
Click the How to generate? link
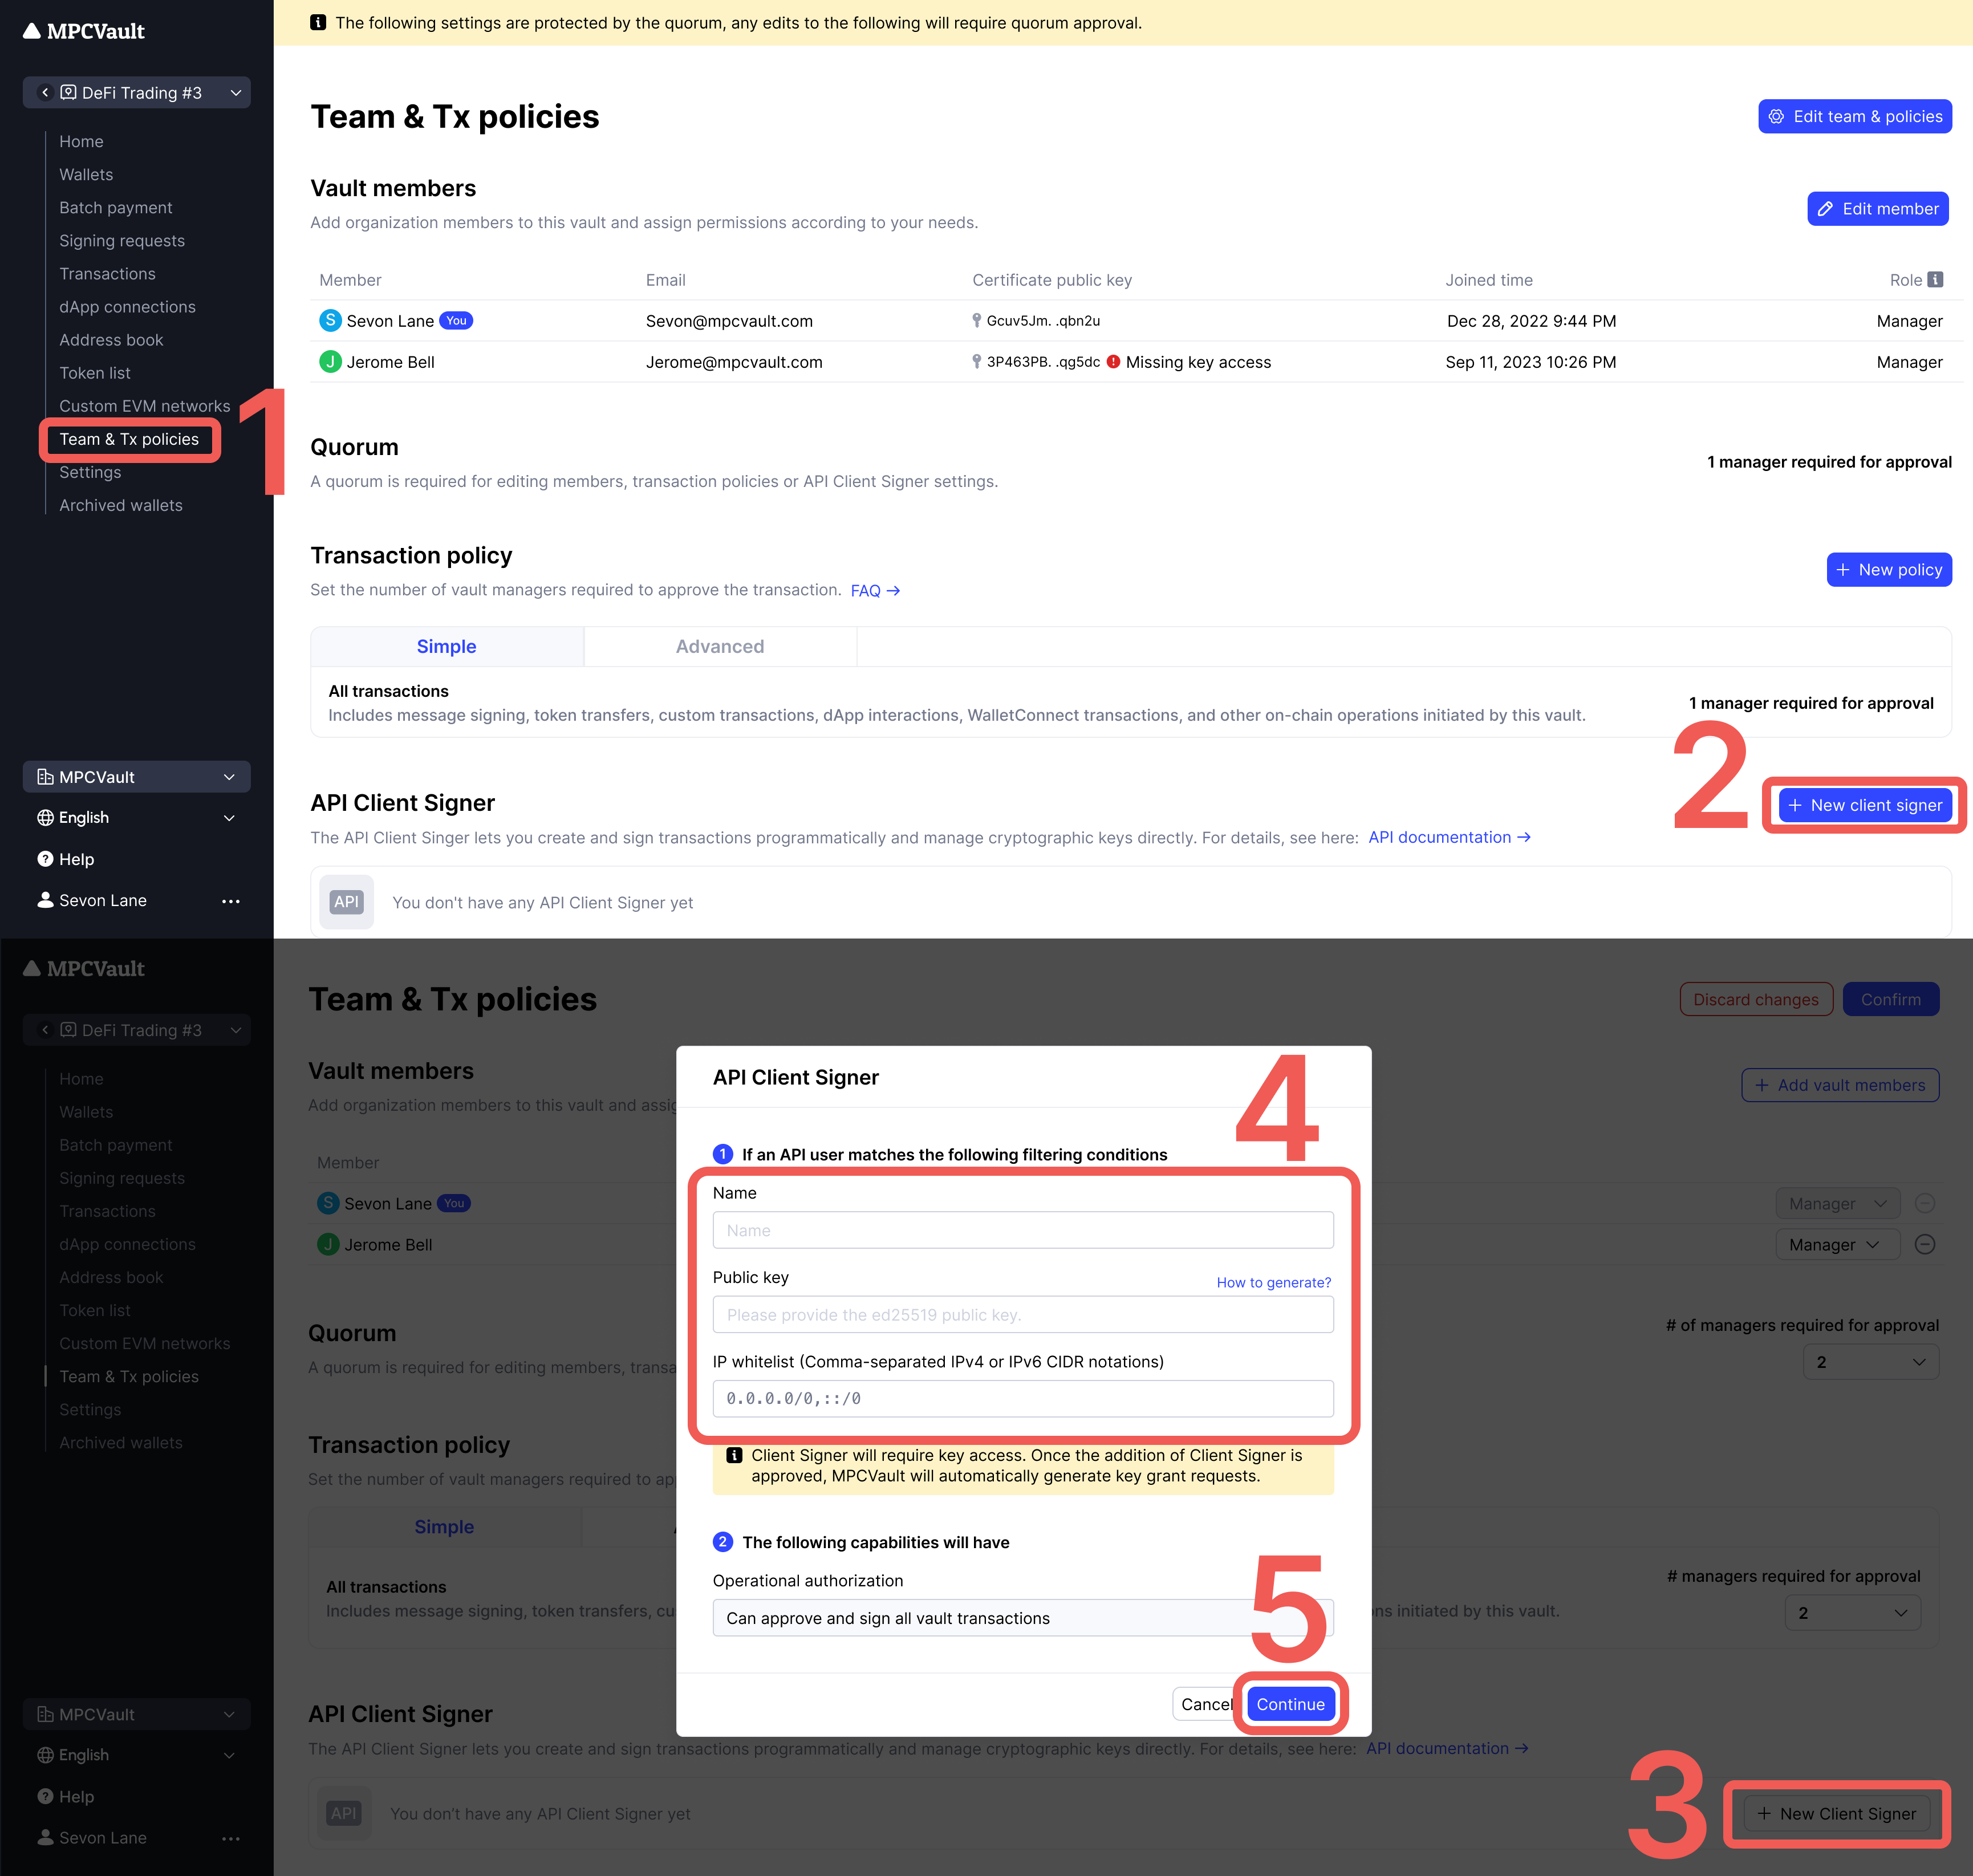point(1273,1282)
